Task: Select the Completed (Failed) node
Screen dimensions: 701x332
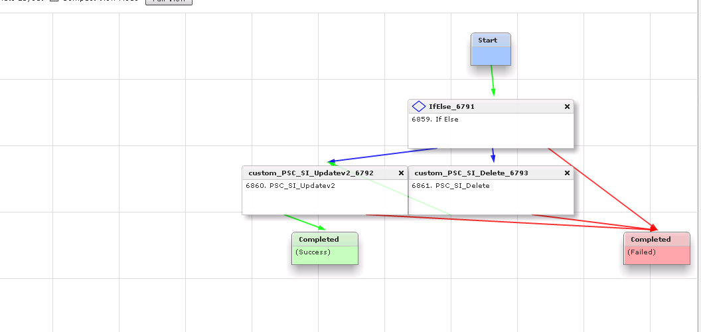Action: pos(657,248)
